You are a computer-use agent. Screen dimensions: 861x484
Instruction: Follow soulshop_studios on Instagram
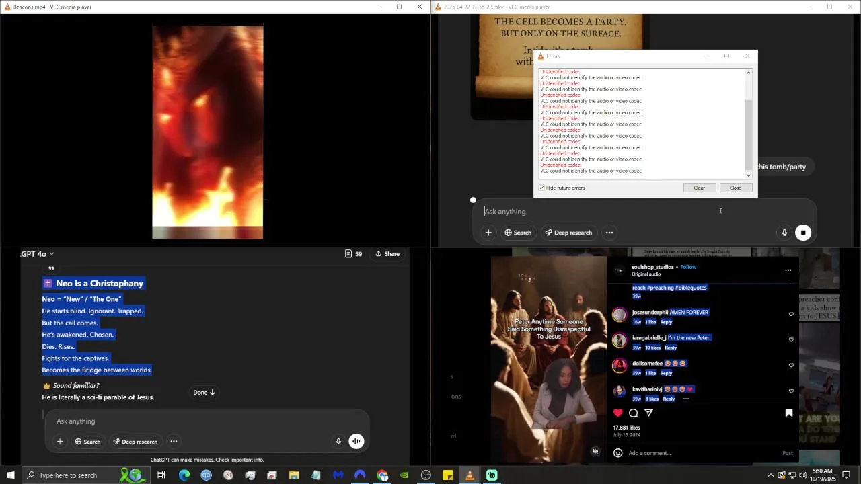pyautogui.click(x=688, y=267)
